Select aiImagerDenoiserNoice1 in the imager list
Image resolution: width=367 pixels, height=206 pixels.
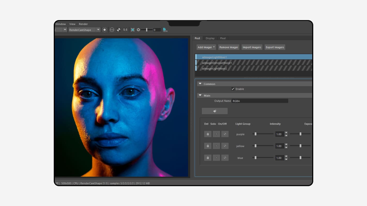(217, 63)
